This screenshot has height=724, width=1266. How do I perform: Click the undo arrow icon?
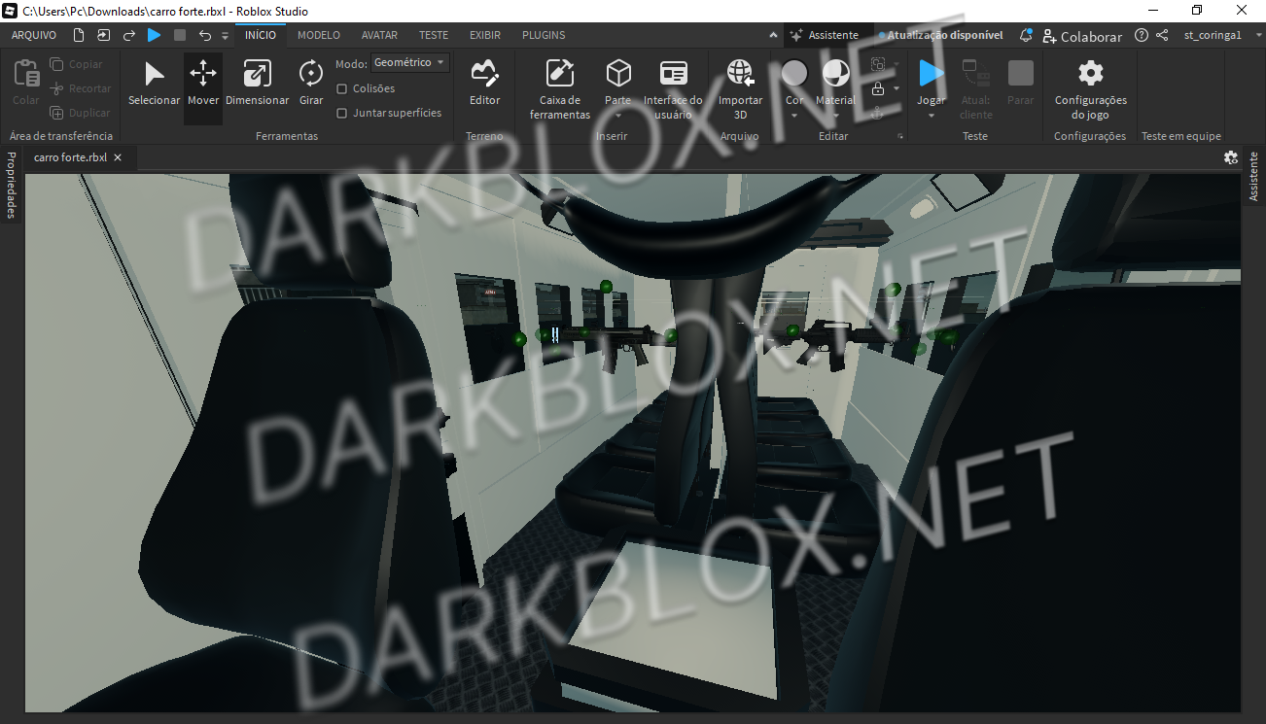click(x=204, y=35)
